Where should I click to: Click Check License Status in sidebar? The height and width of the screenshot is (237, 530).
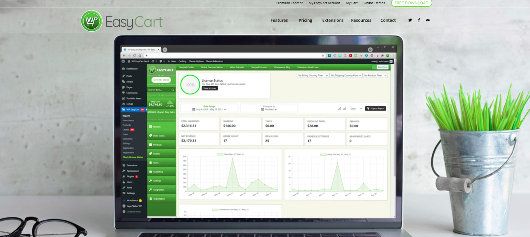(133, 157)
